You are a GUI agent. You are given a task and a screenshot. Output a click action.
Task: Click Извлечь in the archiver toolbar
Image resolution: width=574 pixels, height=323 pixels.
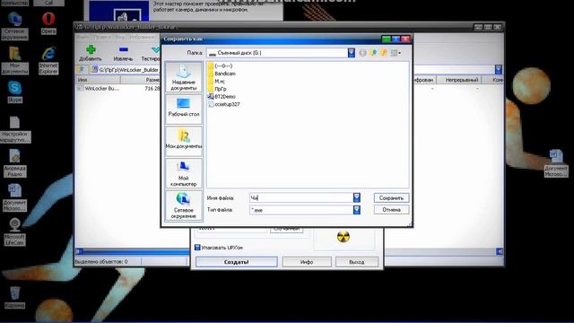tap(123, 53)
